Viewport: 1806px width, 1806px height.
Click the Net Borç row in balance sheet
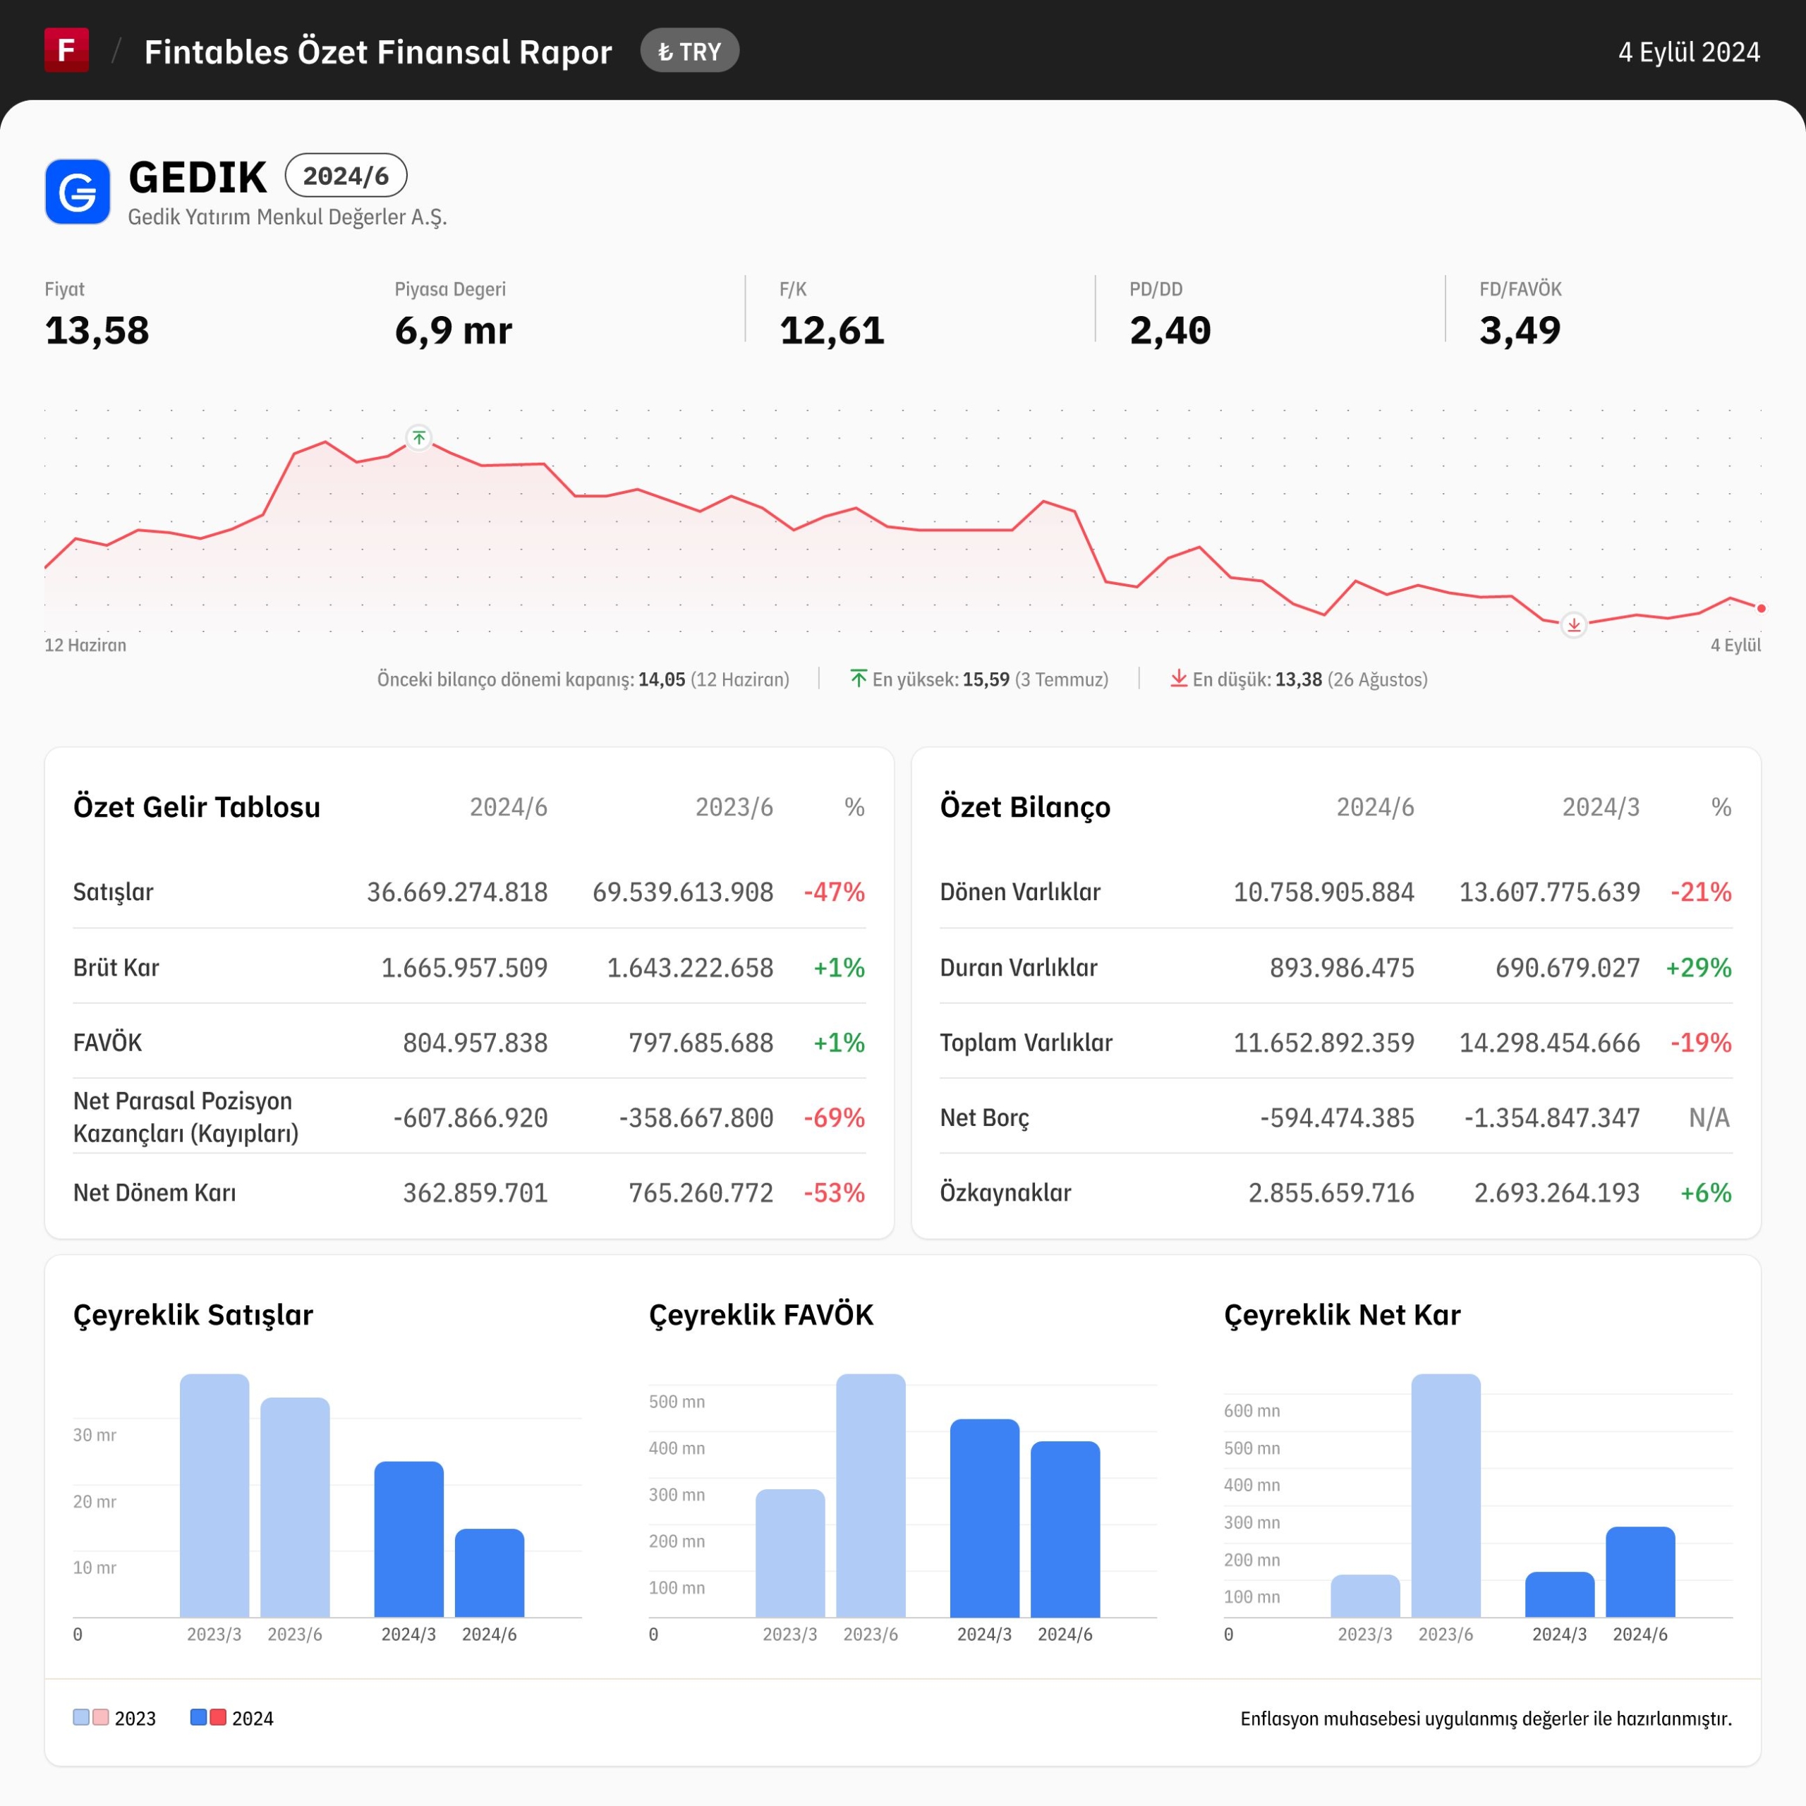[1335, 1117]
